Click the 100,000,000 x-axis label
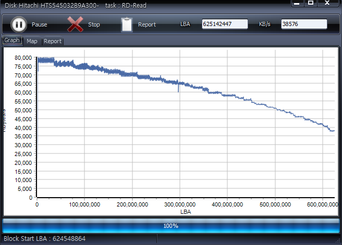 [84, 204]
